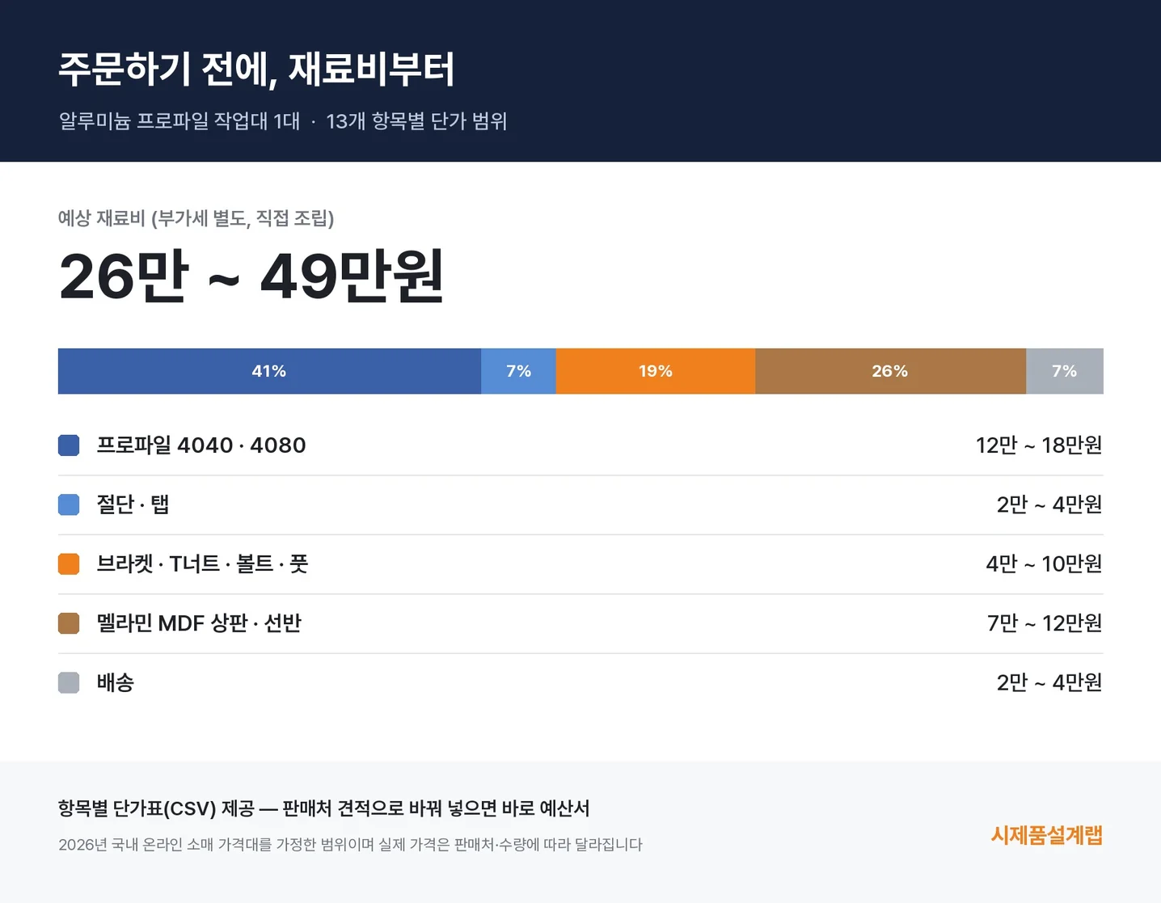Click the brown 멜라민 MDF legend swatch
This screenshot has width=1161, height=903.
click(x=69, y=623)
